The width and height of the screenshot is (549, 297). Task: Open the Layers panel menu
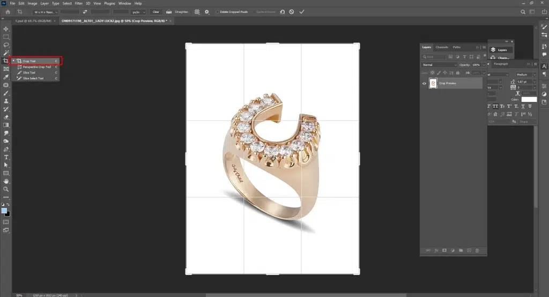click(484, 47)
